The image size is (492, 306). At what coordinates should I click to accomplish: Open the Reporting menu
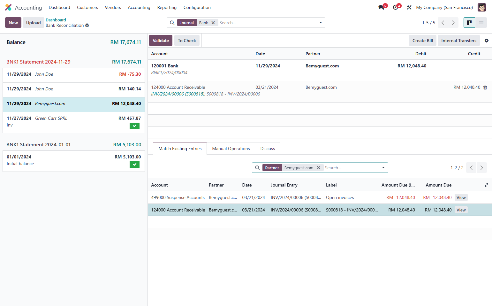(167, 7)
